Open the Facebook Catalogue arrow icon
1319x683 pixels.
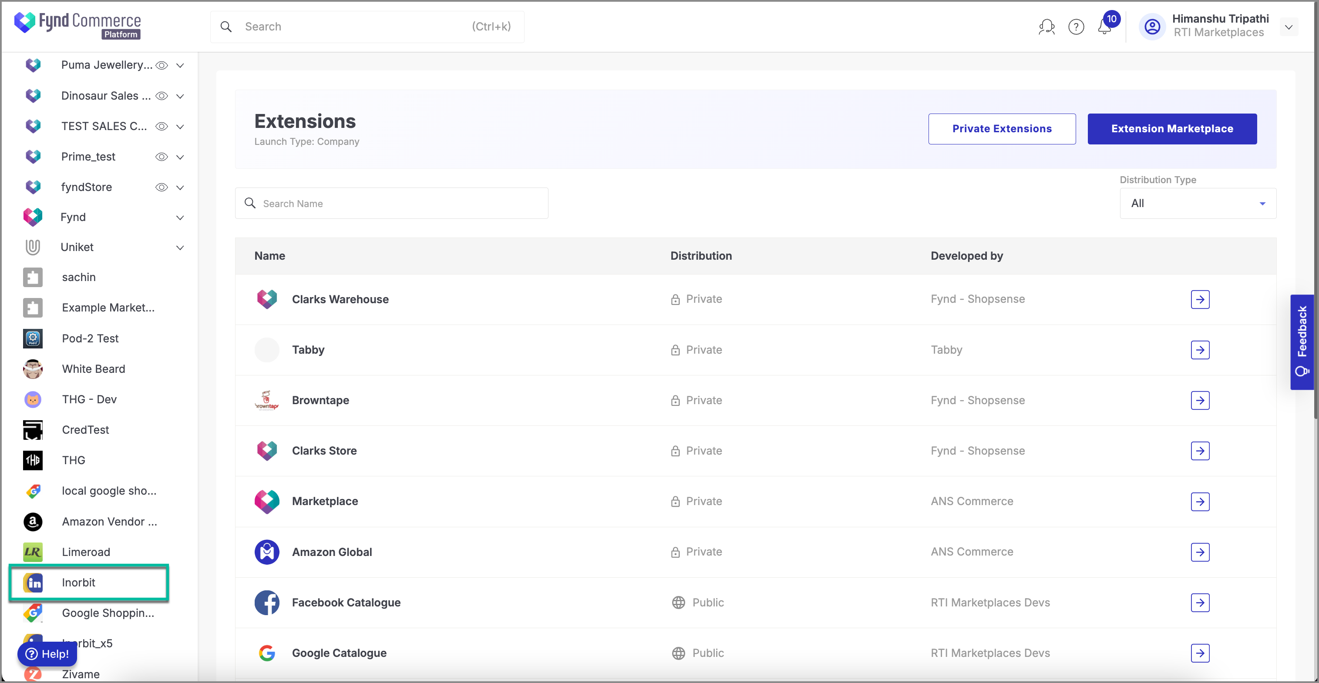(1200, 603)
